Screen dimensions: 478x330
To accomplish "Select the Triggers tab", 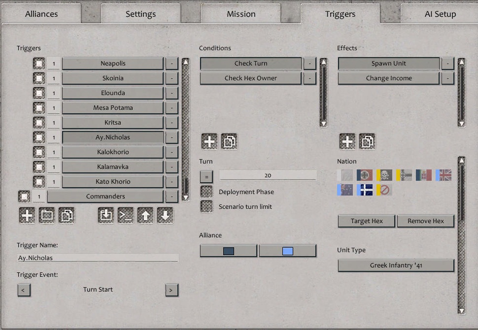I will [340, 14].
